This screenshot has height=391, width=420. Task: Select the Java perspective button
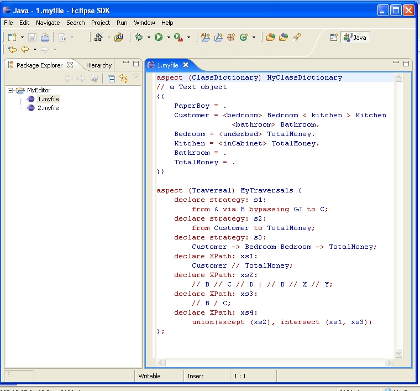tap(355, 38)
